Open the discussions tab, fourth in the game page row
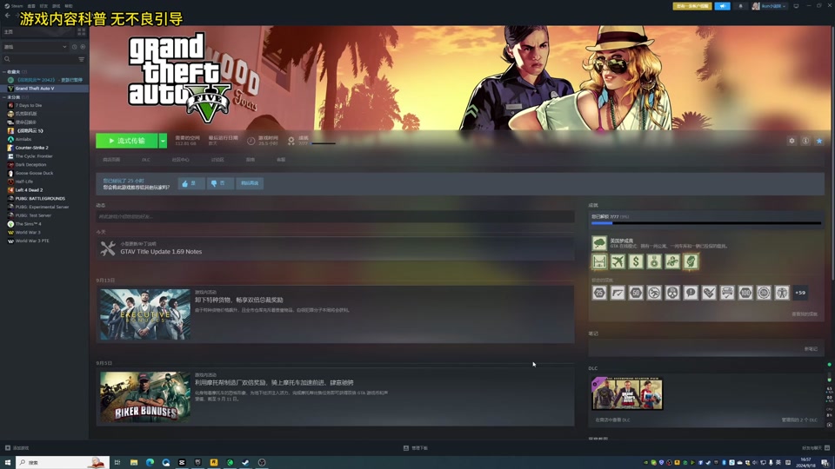Image resolution: width=835 pixels, height=469 pixels. [x=217, y=160]
